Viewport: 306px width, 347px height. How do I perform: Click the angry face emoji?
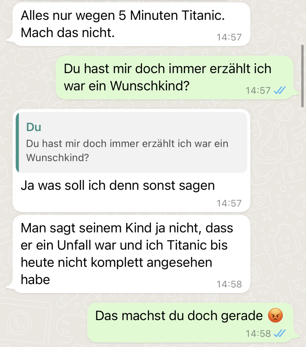[x=275, y=315]
